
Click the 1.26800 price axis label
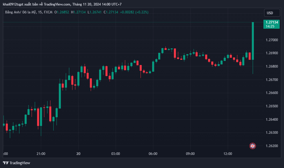click(272, 66)
